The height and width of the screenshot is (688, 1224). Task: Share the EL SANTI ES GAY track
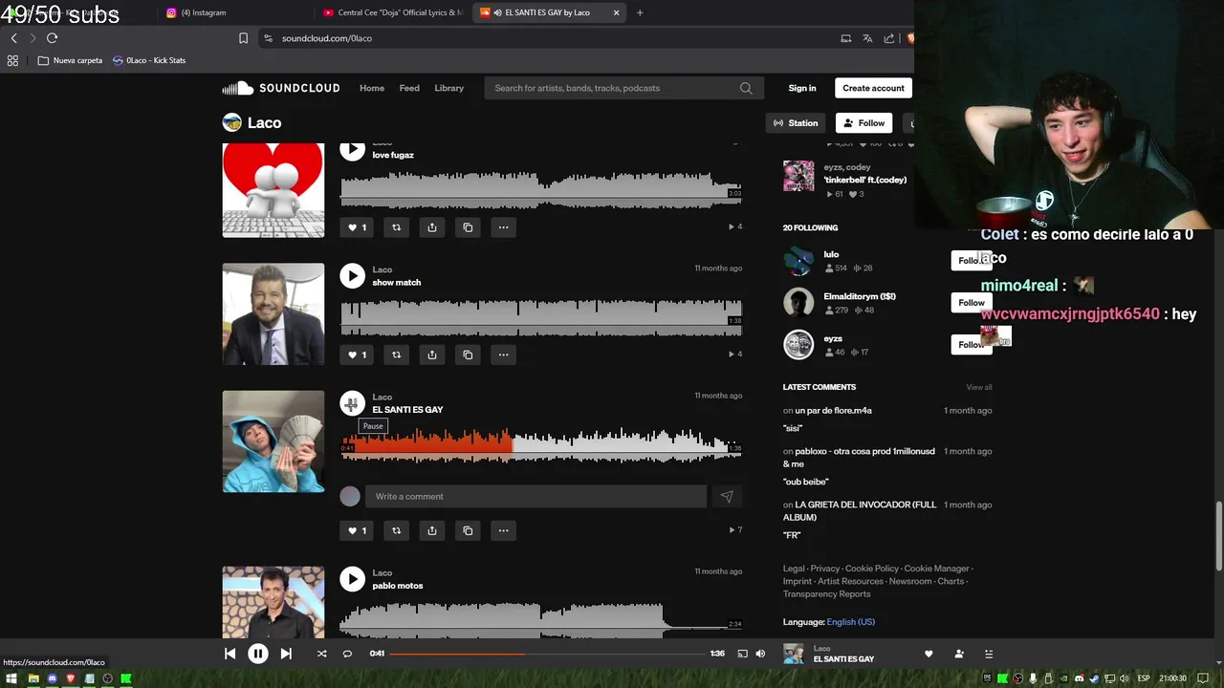[432, 530]
